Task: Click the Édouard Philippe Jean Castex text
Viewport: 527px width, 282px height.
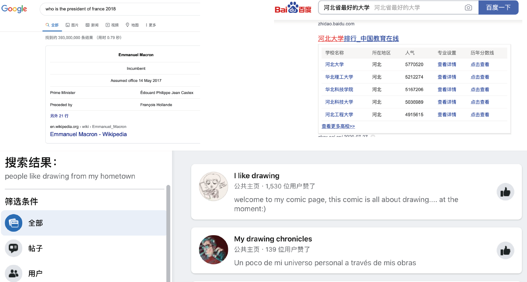Action: pos(167,93)
